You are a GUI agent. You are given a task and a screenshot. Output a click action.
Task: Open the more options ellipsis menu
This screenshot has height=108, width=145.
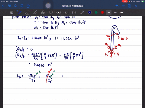[x=142, y=6]
